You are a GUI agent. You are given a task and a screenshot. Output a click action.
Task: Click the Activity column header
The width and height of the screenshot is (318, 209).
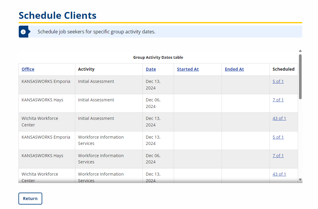(86, 69)
